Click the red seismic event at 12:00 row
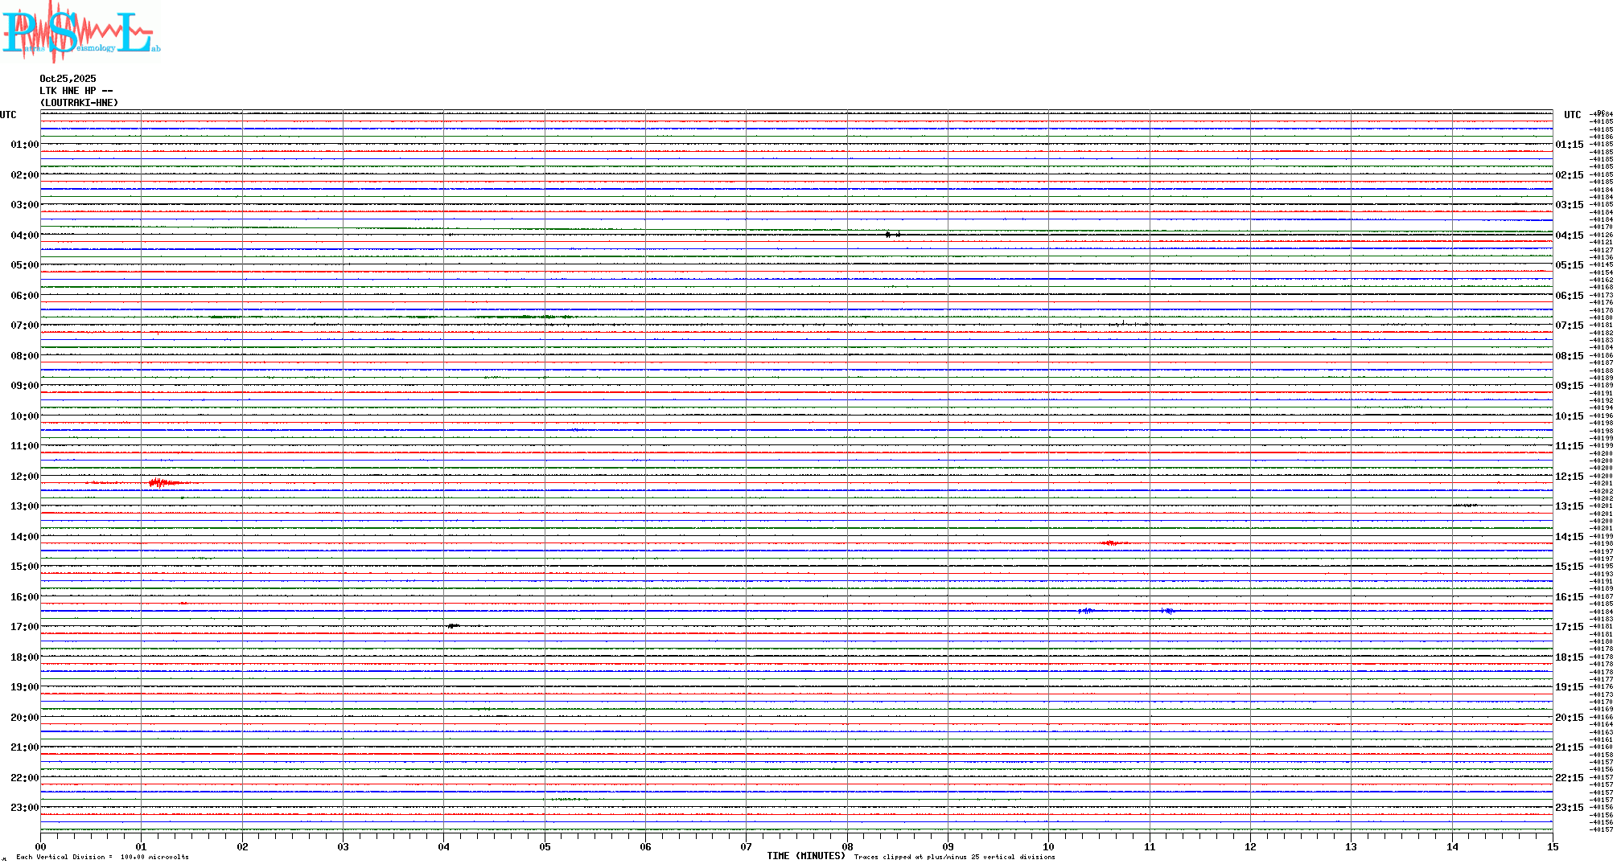 click(x=161, y=483)
